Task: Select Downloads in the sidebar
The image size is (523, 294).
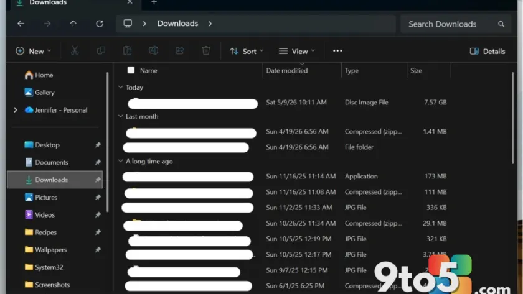Action: point(55,180)
